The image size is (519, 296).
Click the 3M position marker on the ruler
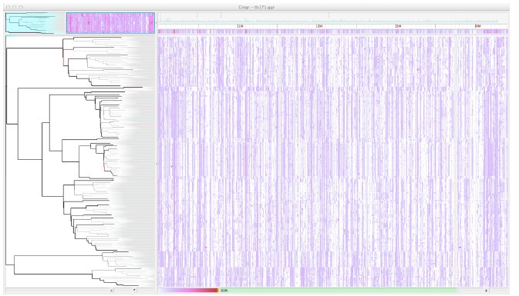point(398,25)
